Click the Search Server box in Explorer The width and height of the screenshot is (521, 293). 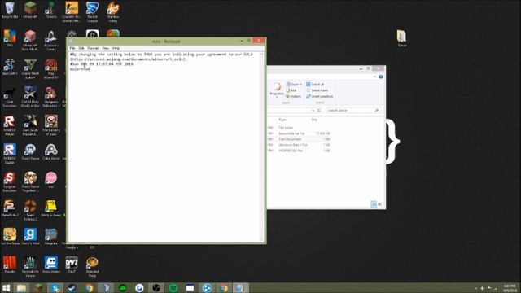tap(352, 111)
